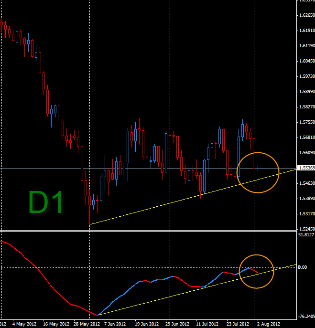
Task: Click the 29 Jun 2012 date label
Action: (x=177, y=324)
